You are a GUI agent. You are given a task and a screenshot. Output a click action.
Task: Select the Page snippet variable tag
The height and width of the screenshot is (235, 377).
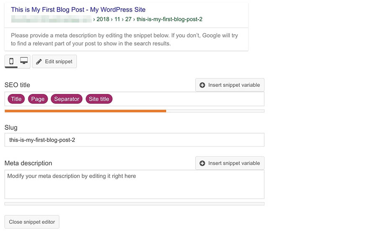pyautogui.click(x=38, y=99)
